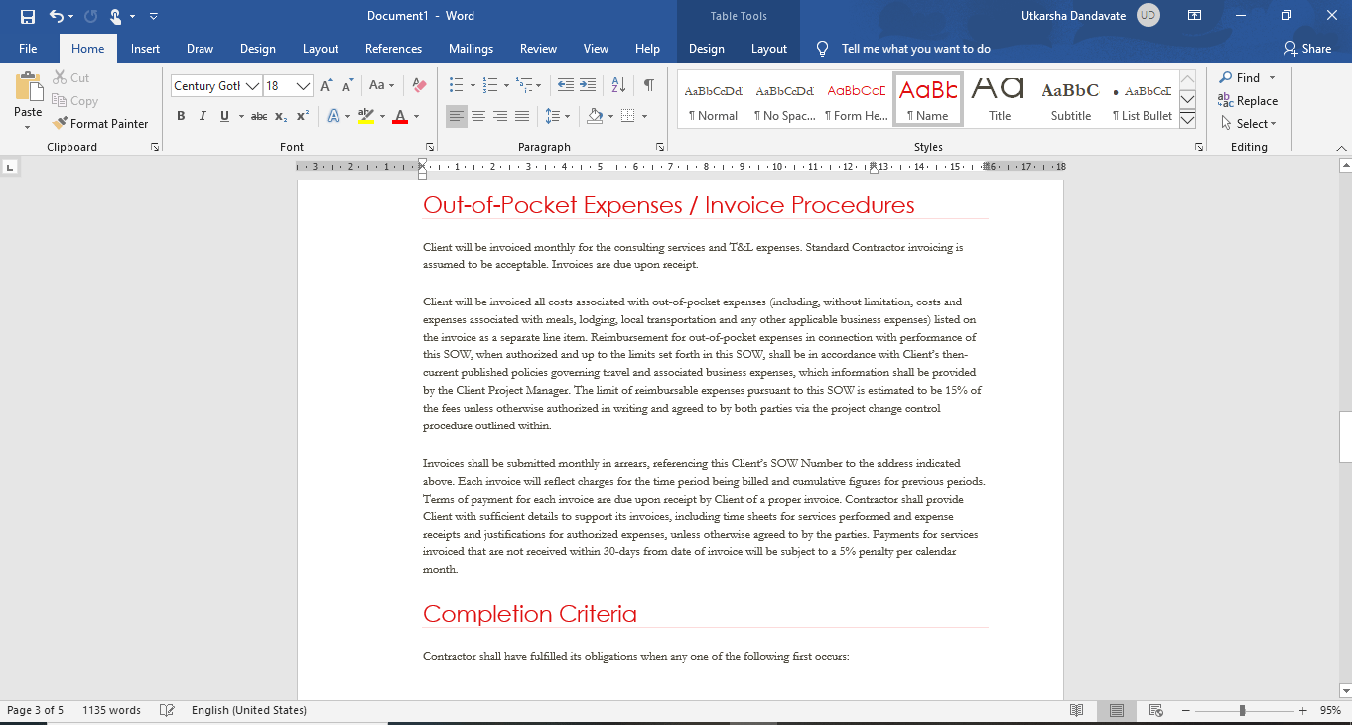The height and width of the screenshot is (725, 1352).
Task: Open Replace dialog
Action: coord(1248,101)
